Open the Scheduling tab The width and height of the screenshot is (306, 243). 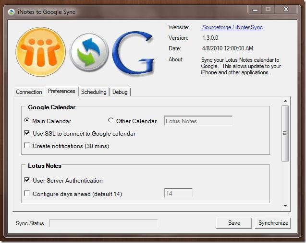coord(94,92)
